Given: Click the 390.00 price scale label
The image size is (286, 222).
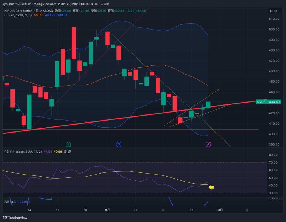Looking at the screenshot, I should point(274,145).
